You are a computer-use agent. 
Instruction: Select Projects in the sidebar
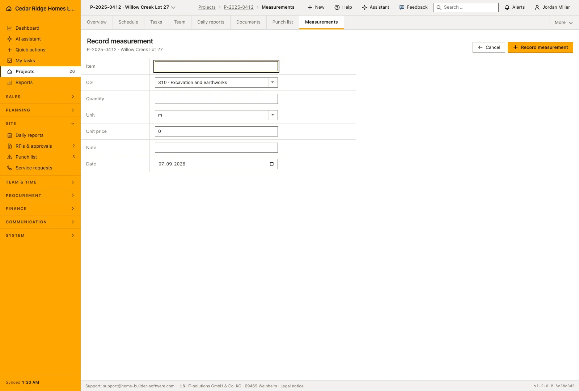click(x=40, y=72)
